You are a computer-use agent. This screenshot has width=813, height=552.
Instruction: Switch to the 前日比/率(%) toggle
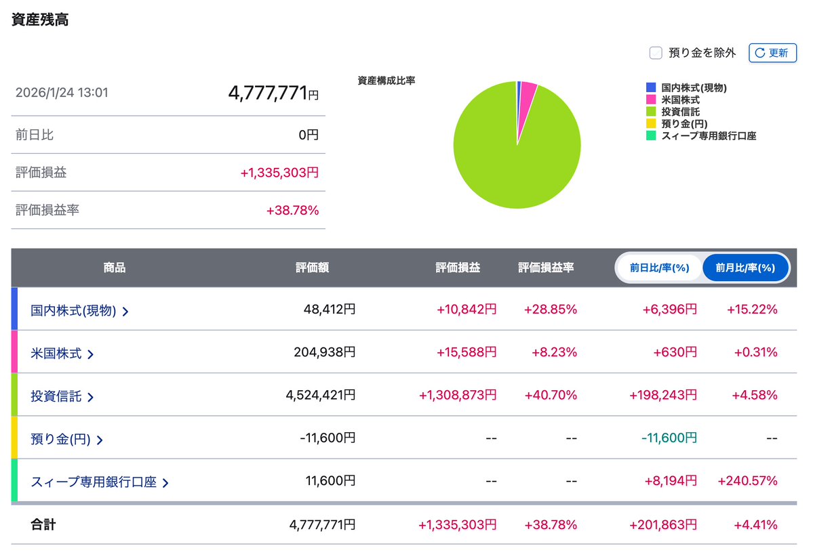(658, 268)
